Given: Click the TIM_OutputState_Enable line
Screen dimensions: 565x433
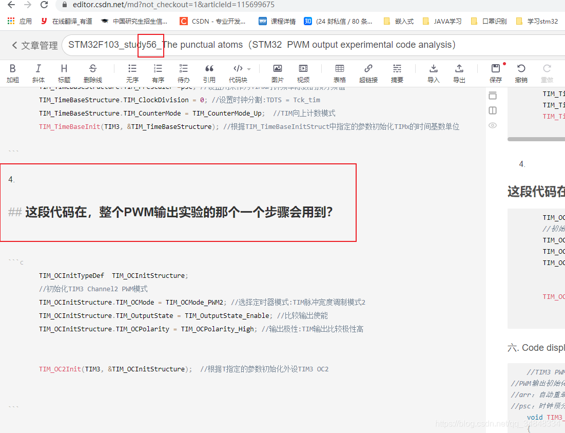Looking at the screenshot, I should [x=183, y=315].
